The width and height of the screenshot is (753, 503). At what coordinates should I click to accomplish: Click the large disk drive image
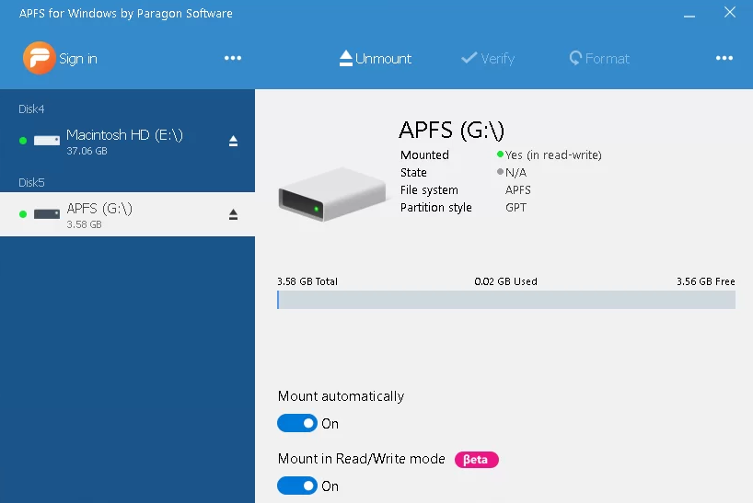(x=331, y=195)
